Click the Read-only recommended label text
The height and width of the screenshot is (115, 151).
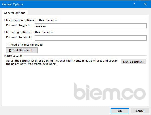26,45
